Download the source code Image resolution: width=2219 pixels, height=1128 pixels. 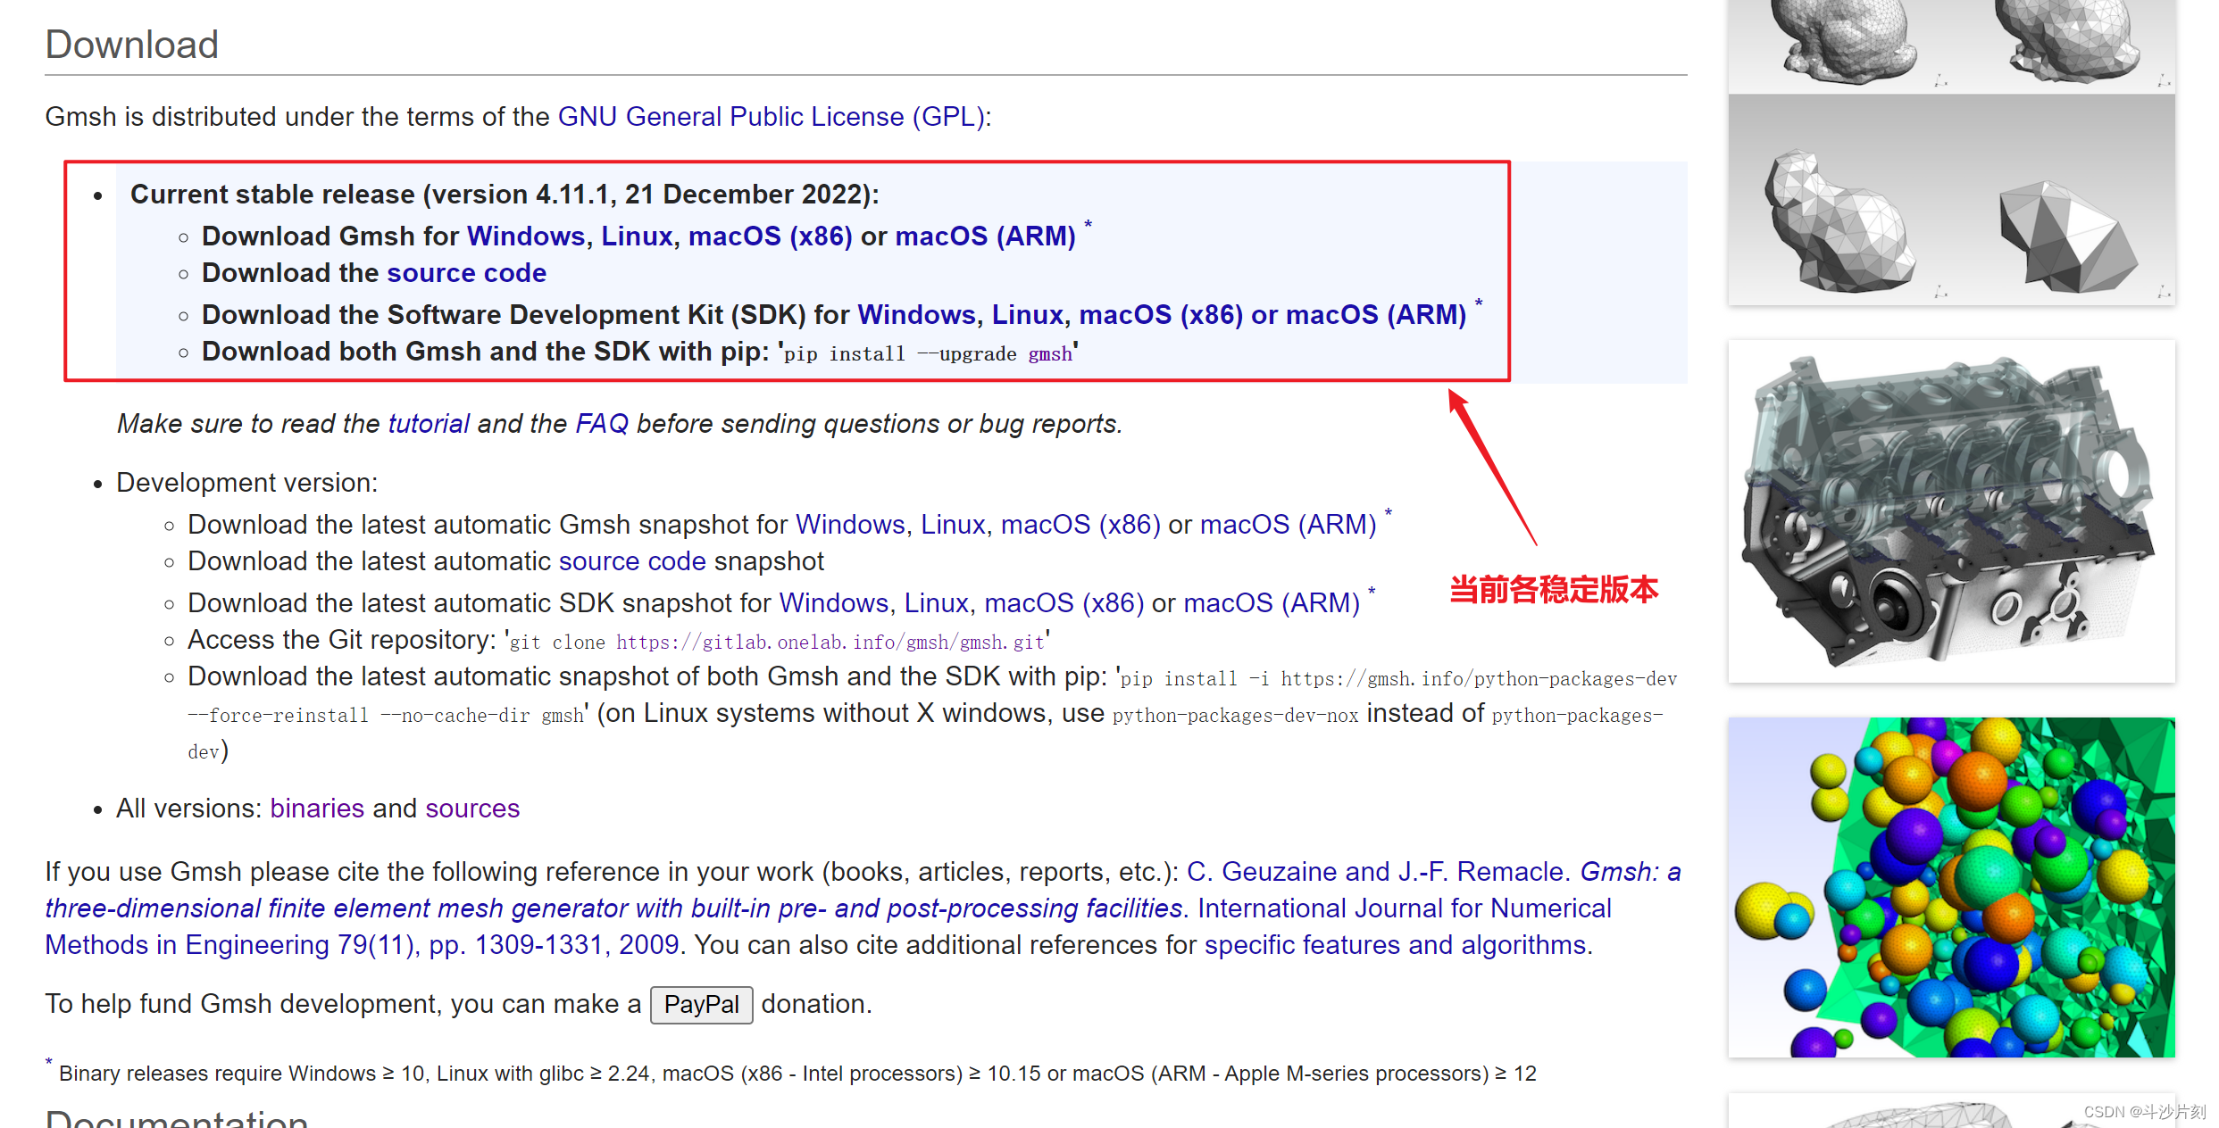466,272
